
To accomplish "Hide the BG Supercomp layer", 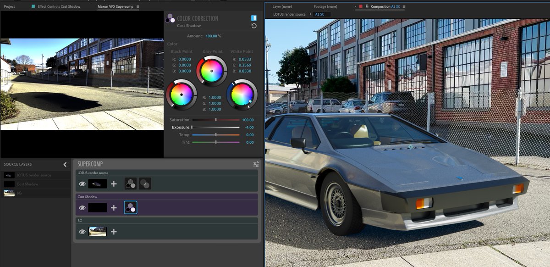I will (82, 232).
